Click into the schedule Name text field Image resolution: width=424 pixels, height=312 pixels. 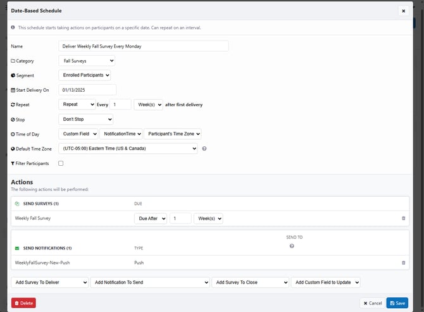(143, 46)
